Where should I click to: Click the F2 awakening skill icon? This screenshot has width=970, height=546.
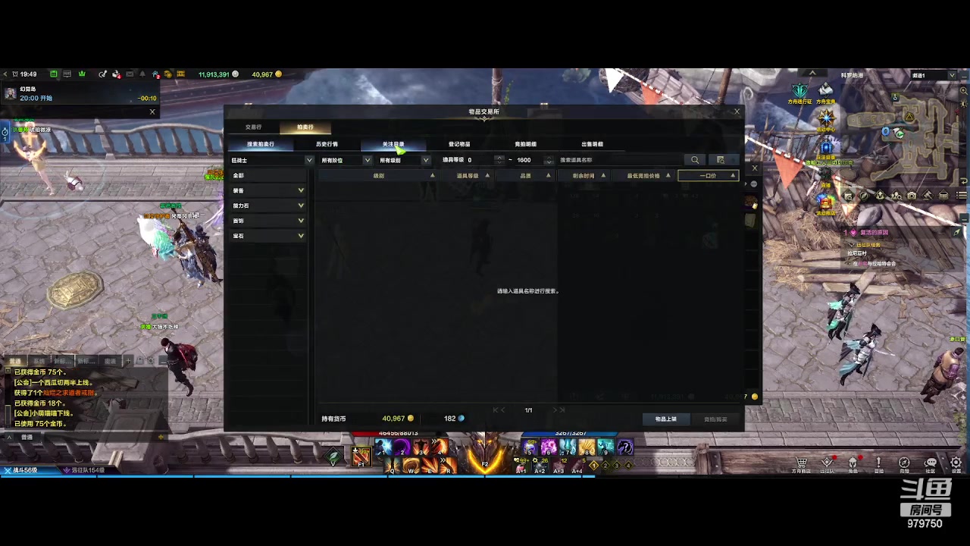click(x=485, y=455)
